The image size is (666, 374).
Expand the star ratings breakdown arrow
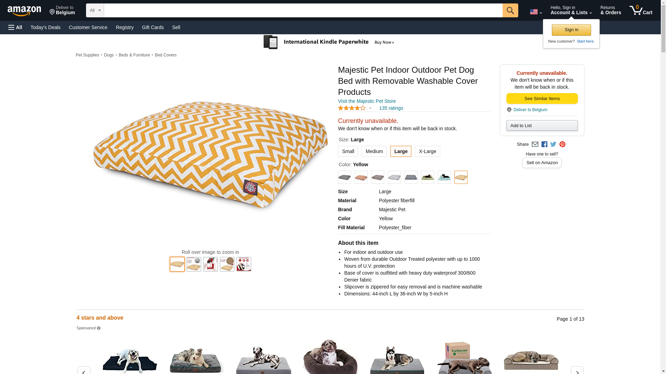pos(370,108)
